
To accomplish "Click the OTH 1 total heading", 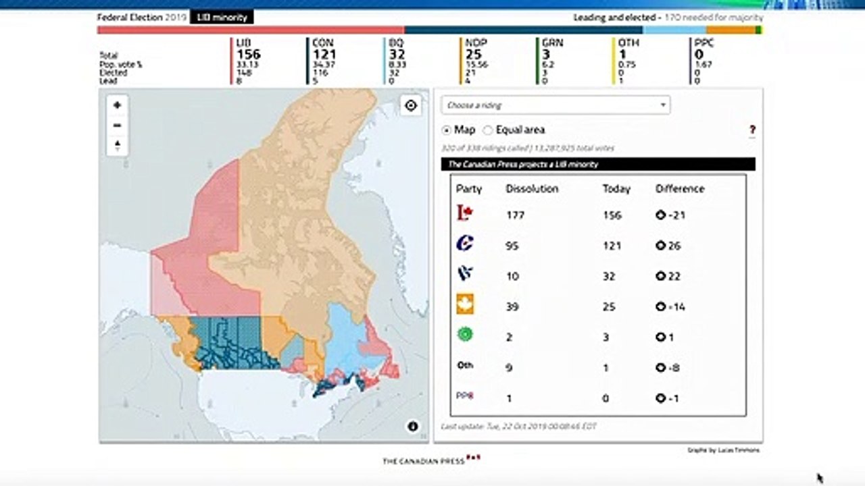I will (628, 49).
